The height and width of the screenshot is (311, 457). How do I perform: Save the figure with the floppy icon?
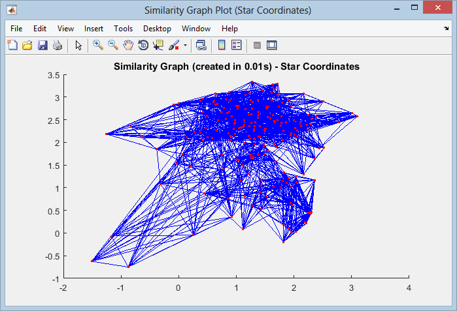click(x=42, y=45)
